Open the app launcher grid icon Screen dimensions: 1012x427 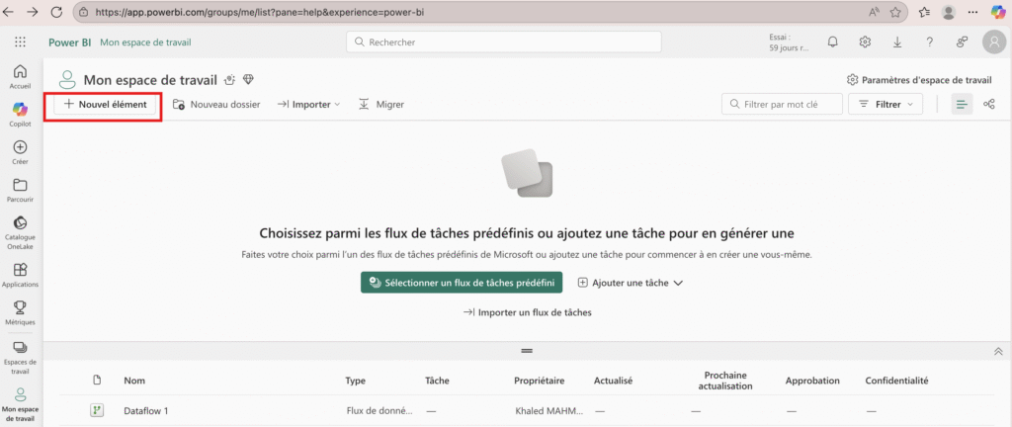(20, 42)
